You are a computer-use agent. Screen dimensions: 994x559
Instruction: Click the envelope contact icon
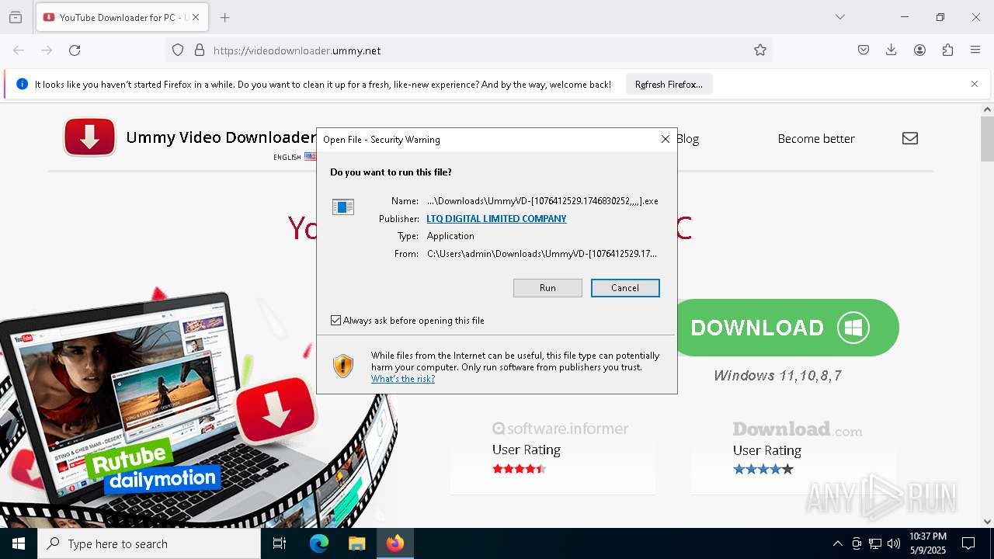[910, 138]
